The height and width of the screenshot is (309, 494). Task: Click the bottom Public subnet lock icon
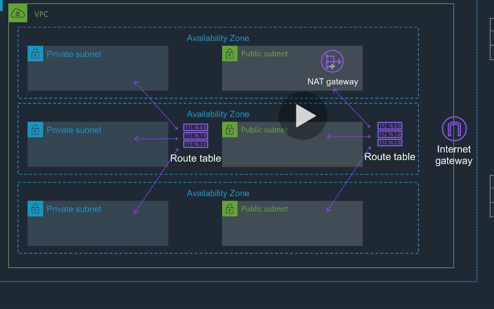point(230,208)
